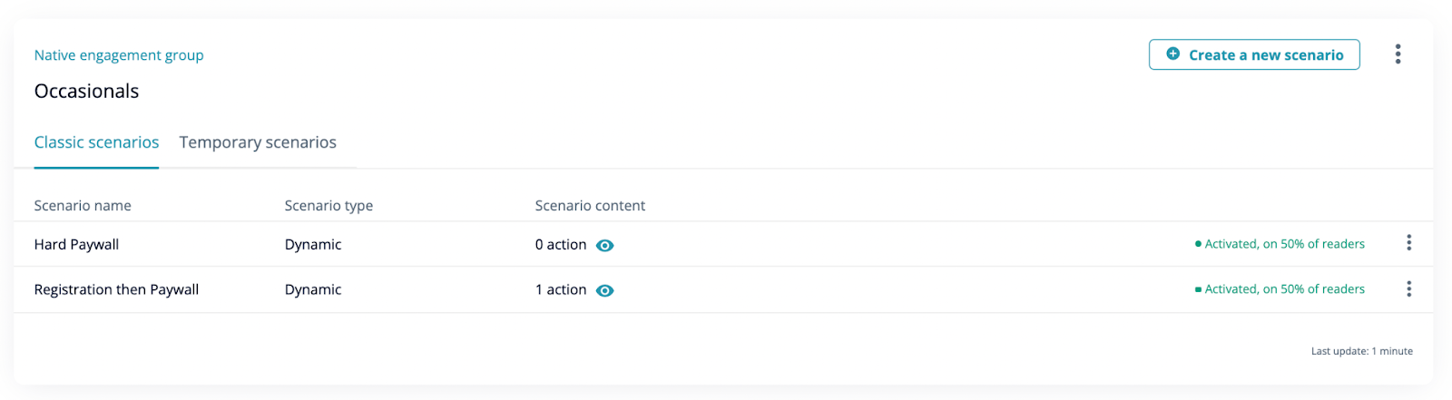
Task: Click the eye icon for Registration then Paywall
Action: coord(605,290)
